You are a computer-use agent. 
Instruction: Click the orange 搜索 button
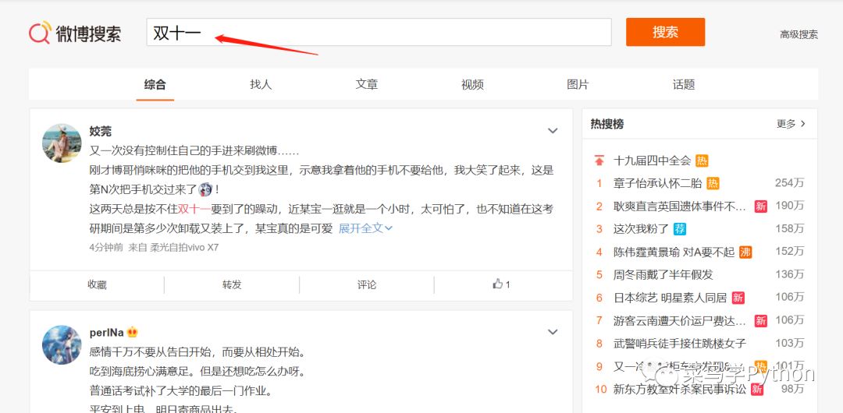[665, 32]
